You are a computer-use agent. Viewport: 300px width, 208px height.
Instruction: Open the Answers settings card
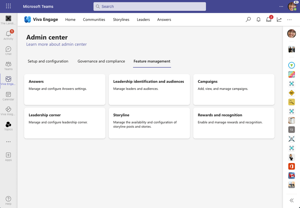[65, 89]
